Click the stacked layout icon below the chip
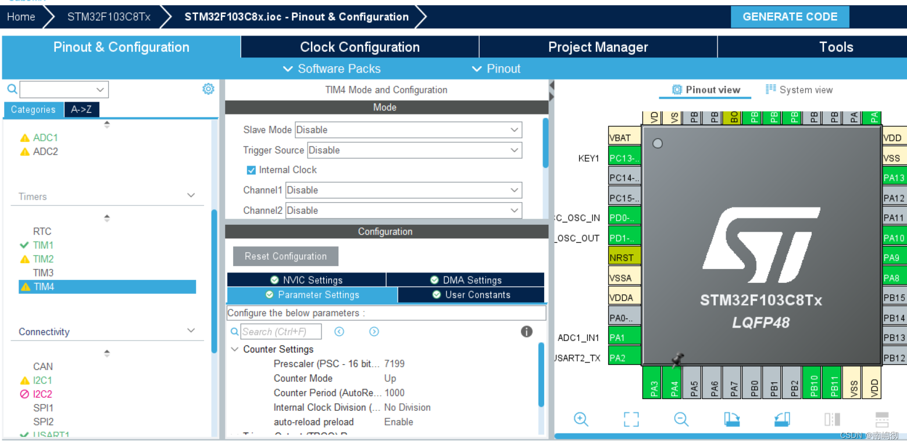This screenshot has width=907, height=445. pyautogui.click(x=882, y=419)
